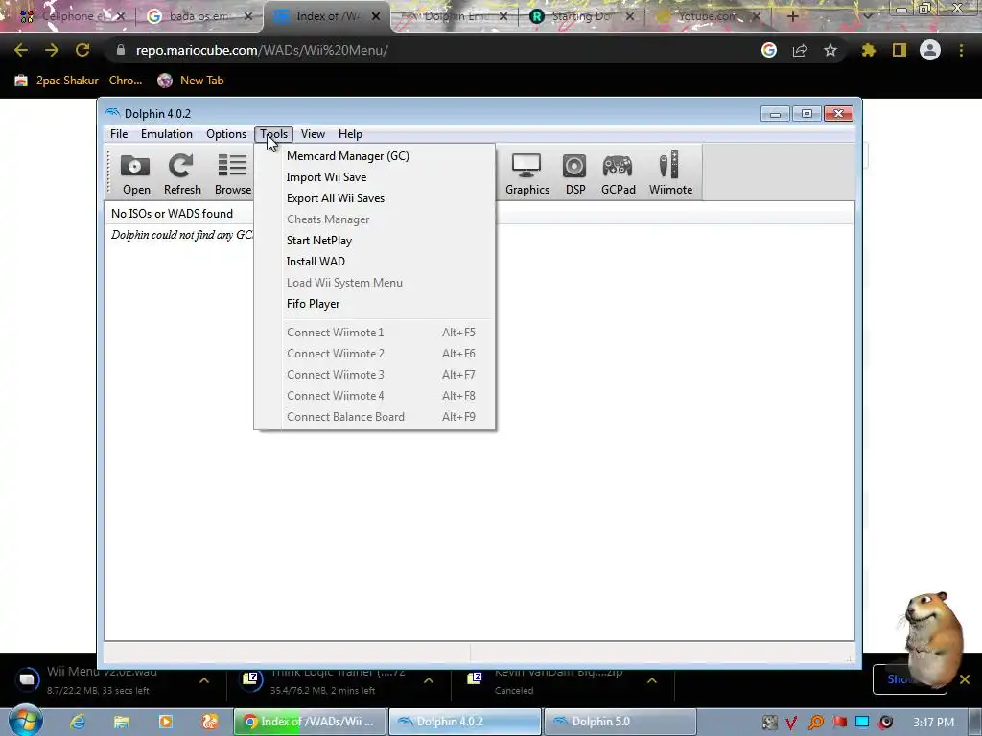This screenshot has height=736, width=982.
Task: Toggle Chrome side panel icon
Action: [x=900, y=50]
